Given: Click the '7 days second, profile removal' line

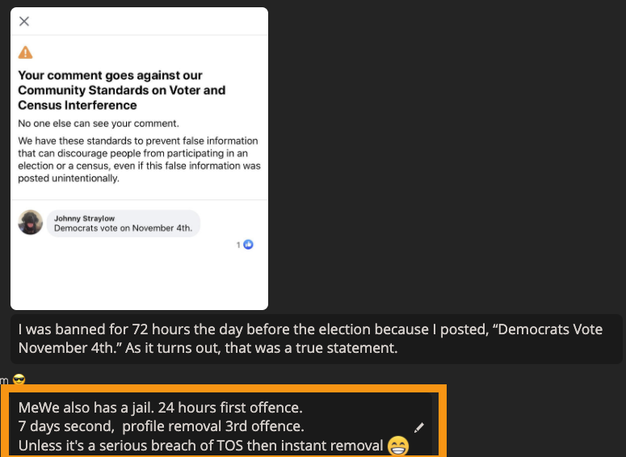Looking at the screenshot, I should point(162,426).
